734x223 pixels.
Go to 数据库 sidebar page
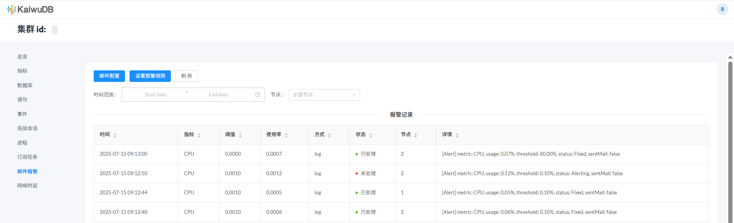click(x=25, y=85)
